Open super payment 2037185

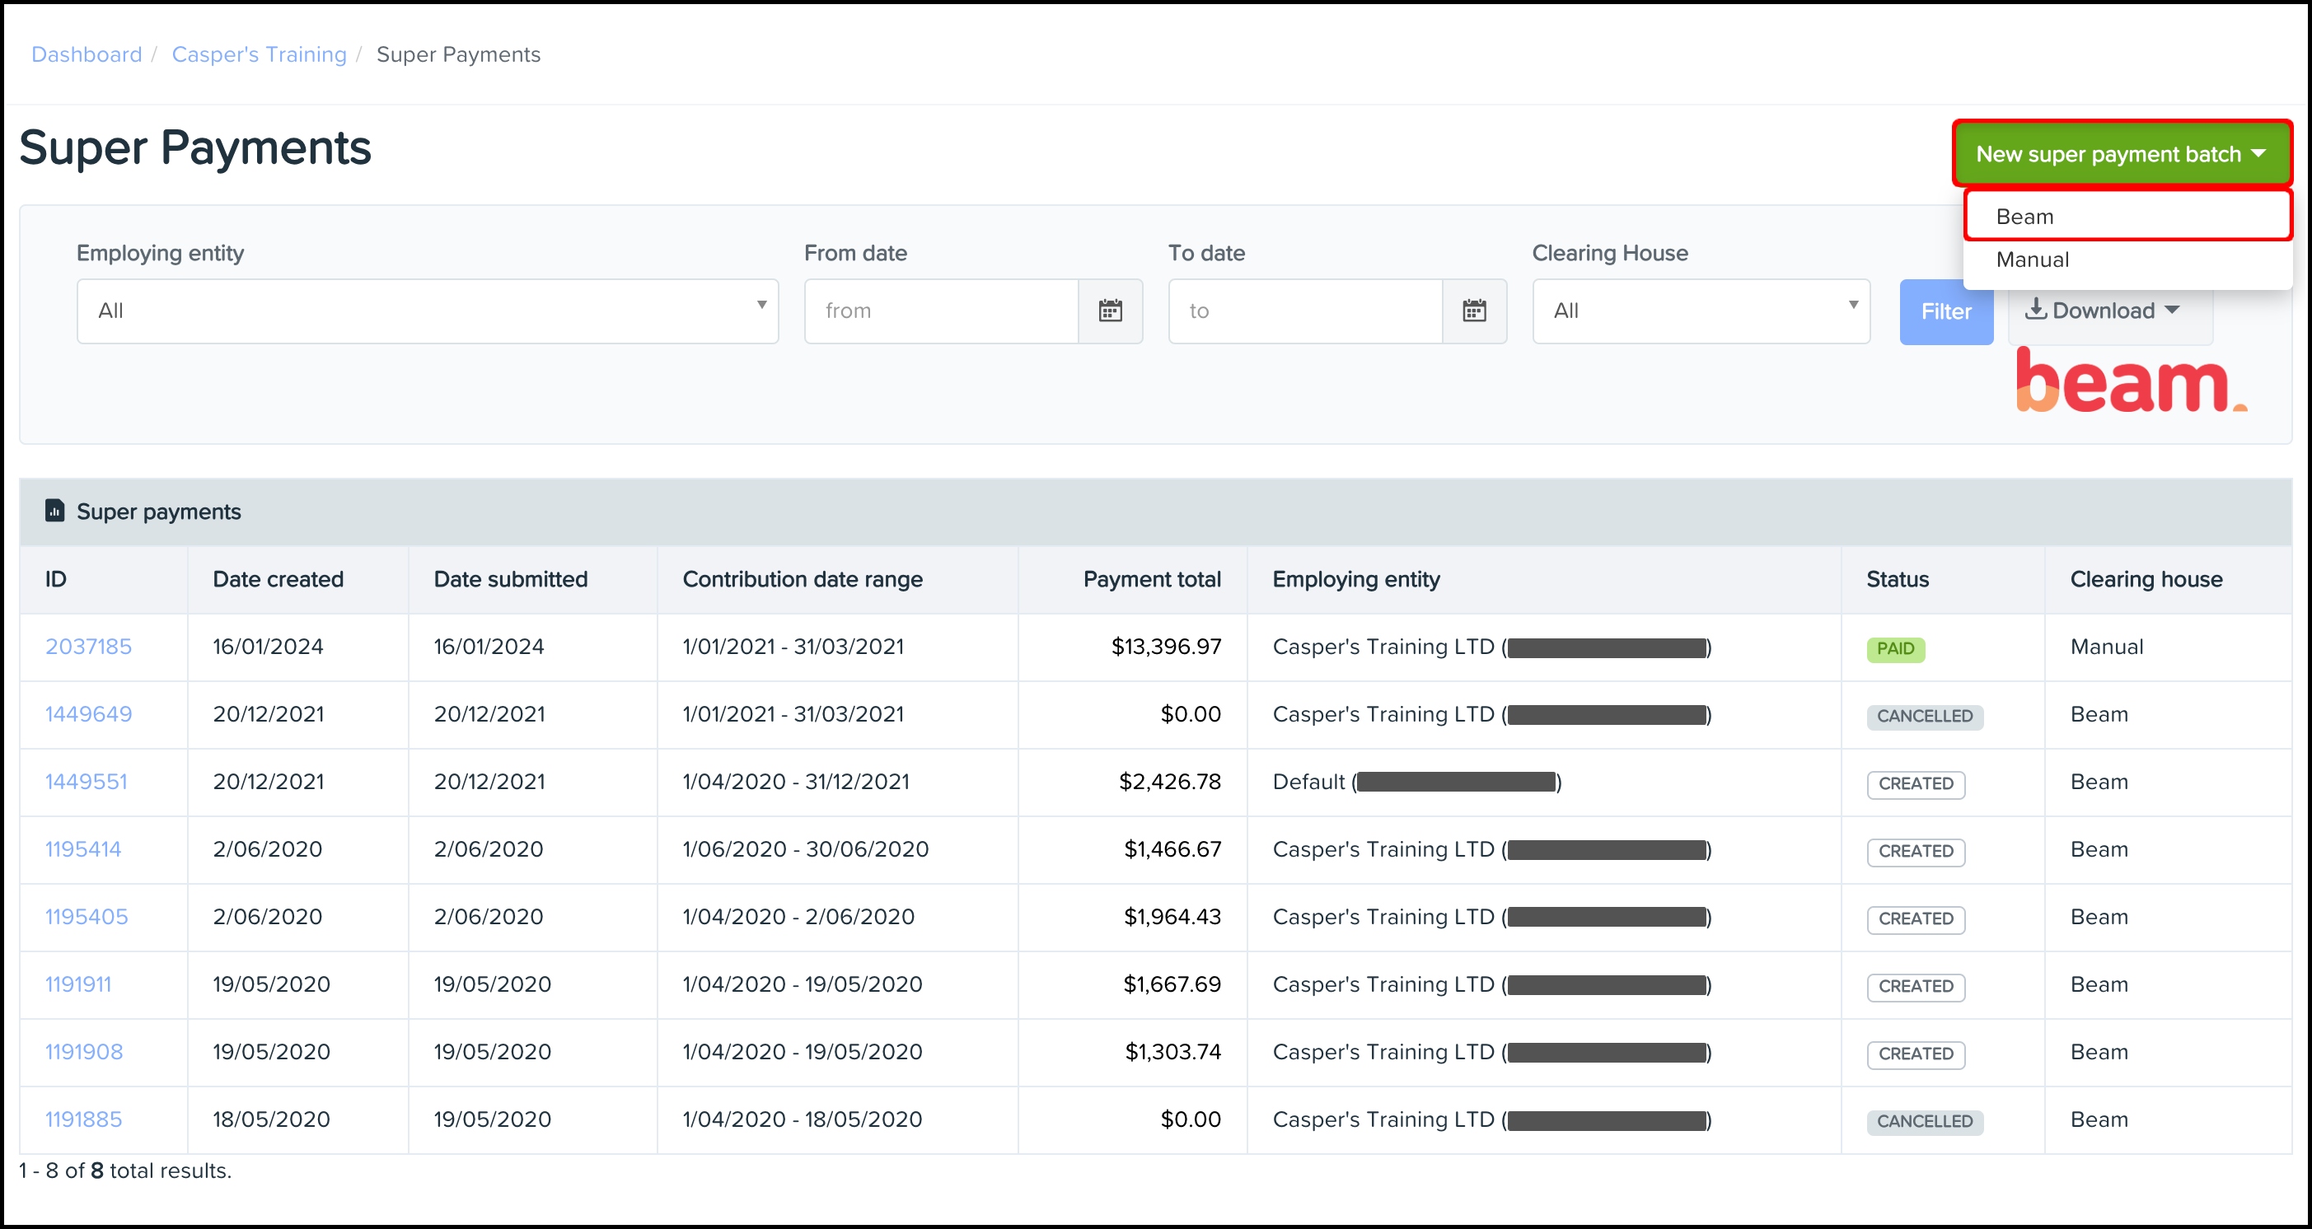pos(88,647)
